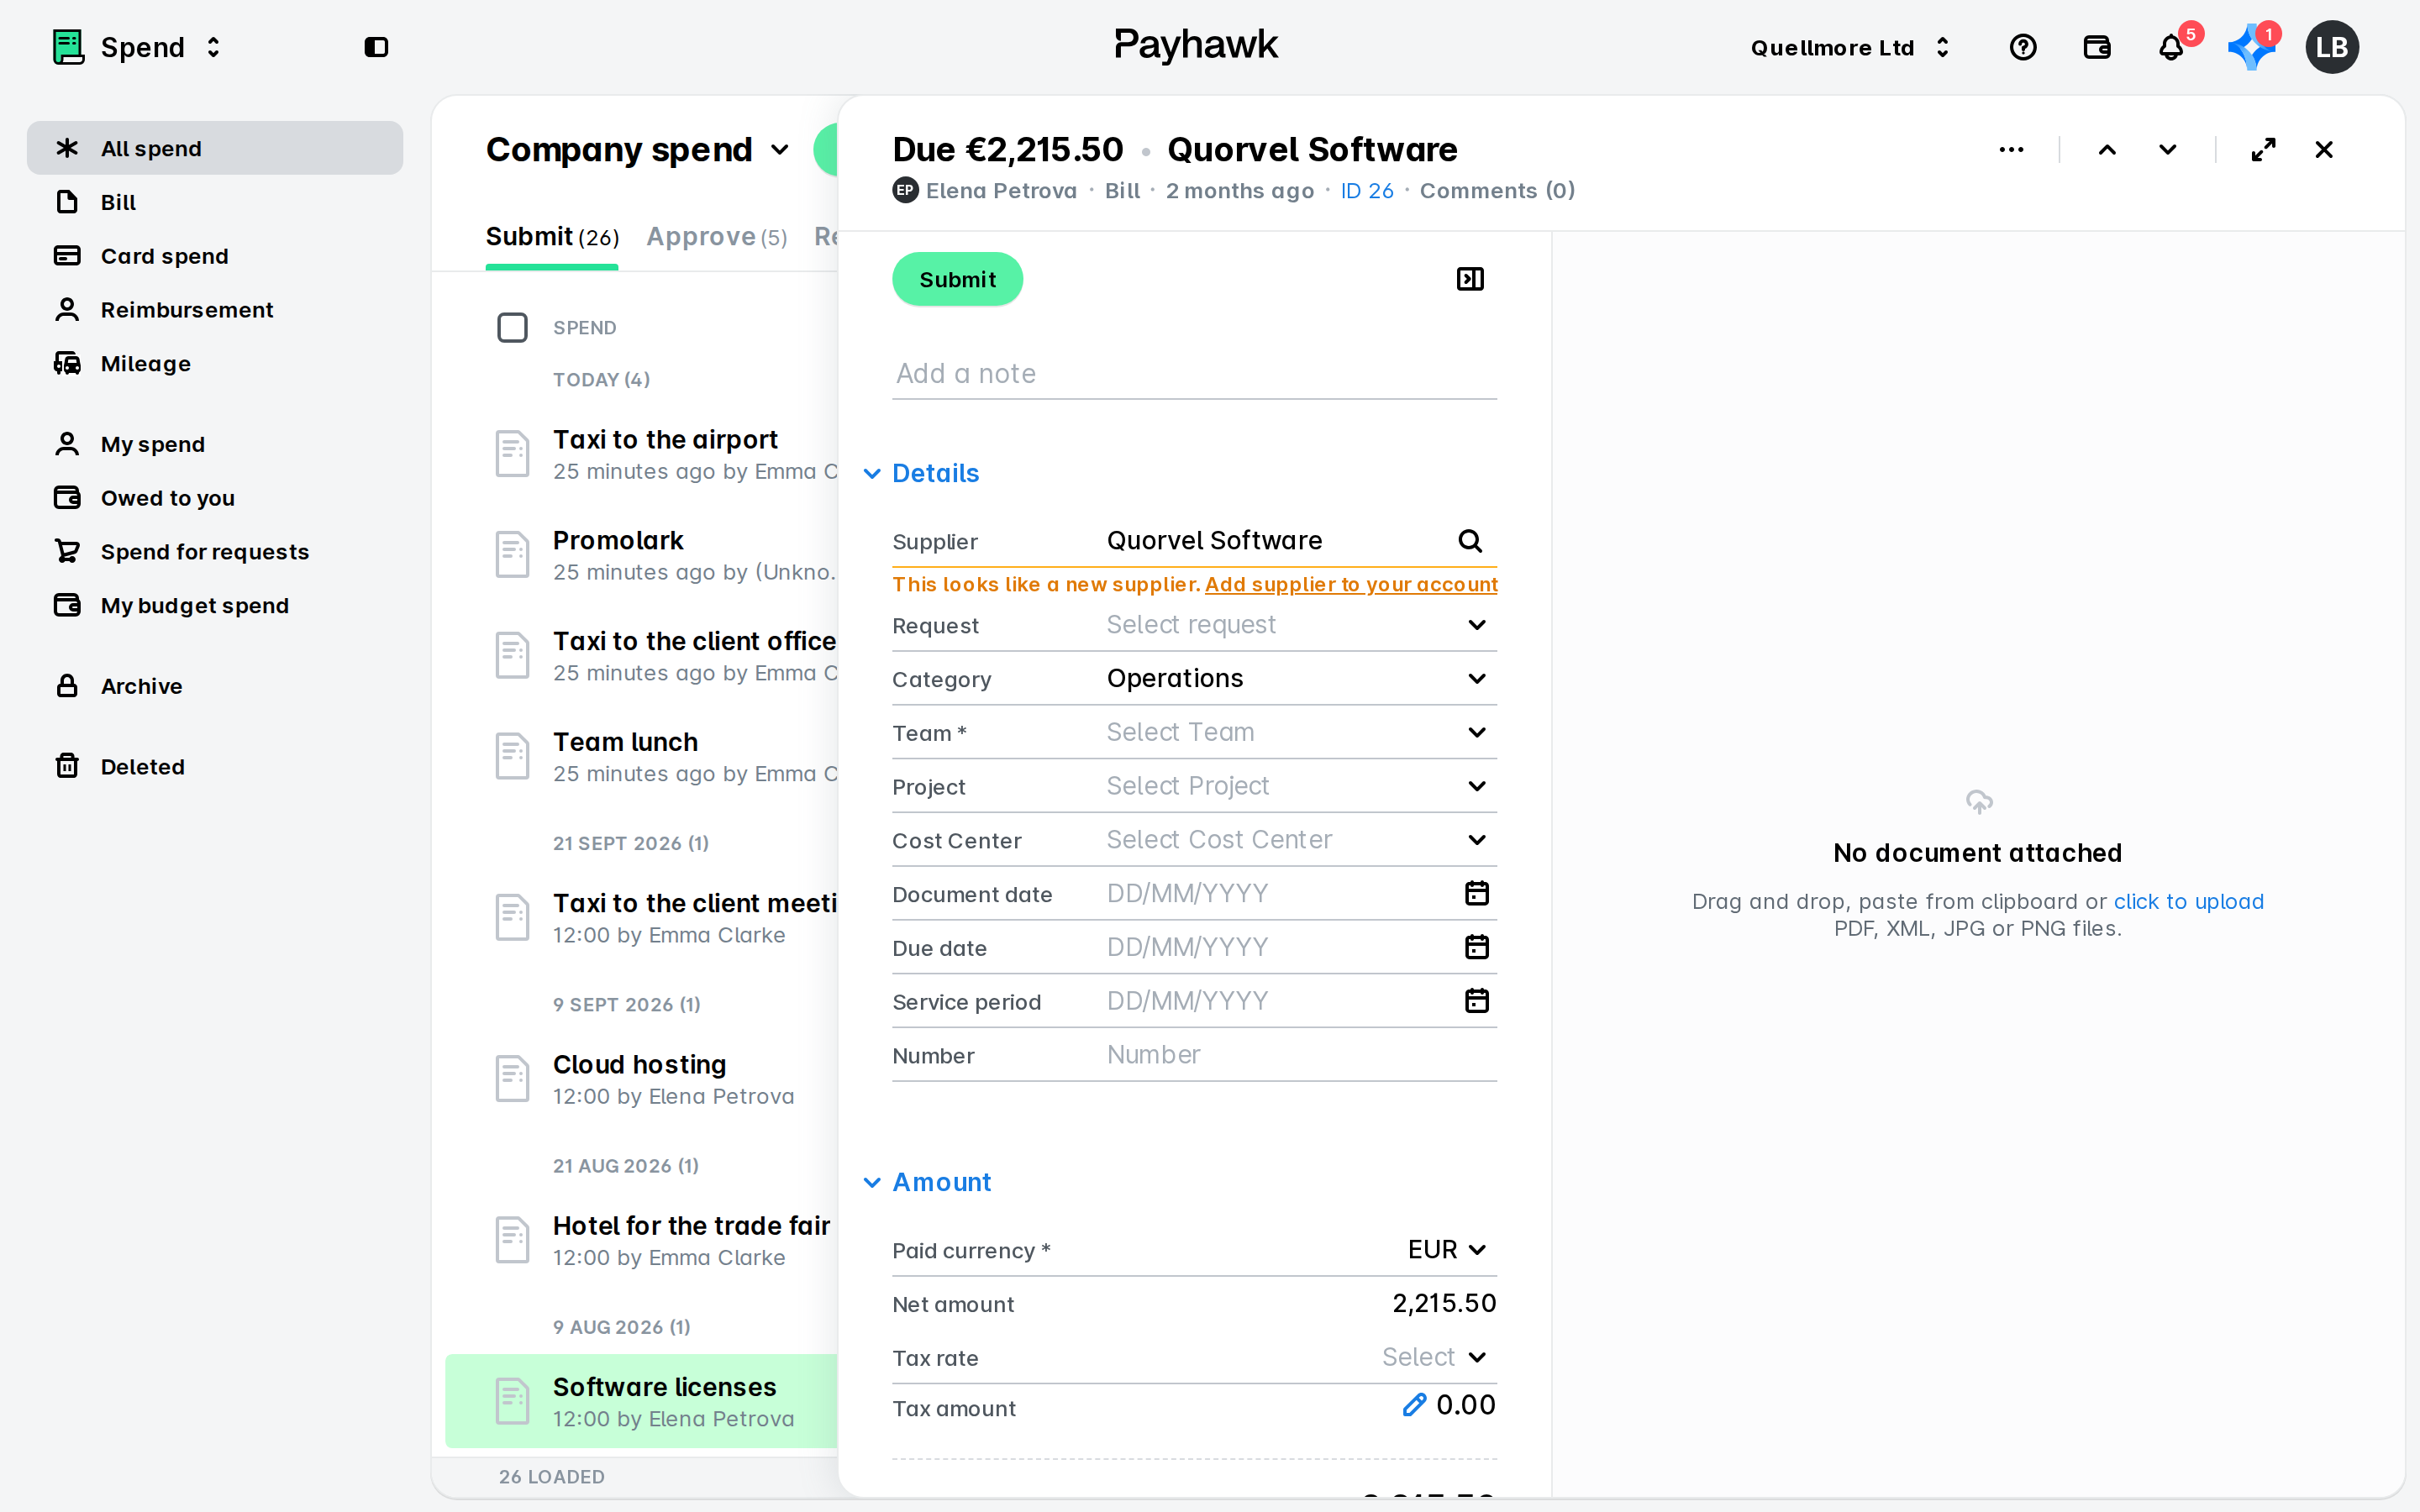This screenshot has height=1512, width=2420.
Task: Open LB user avatar menu
Action: 2331,47
